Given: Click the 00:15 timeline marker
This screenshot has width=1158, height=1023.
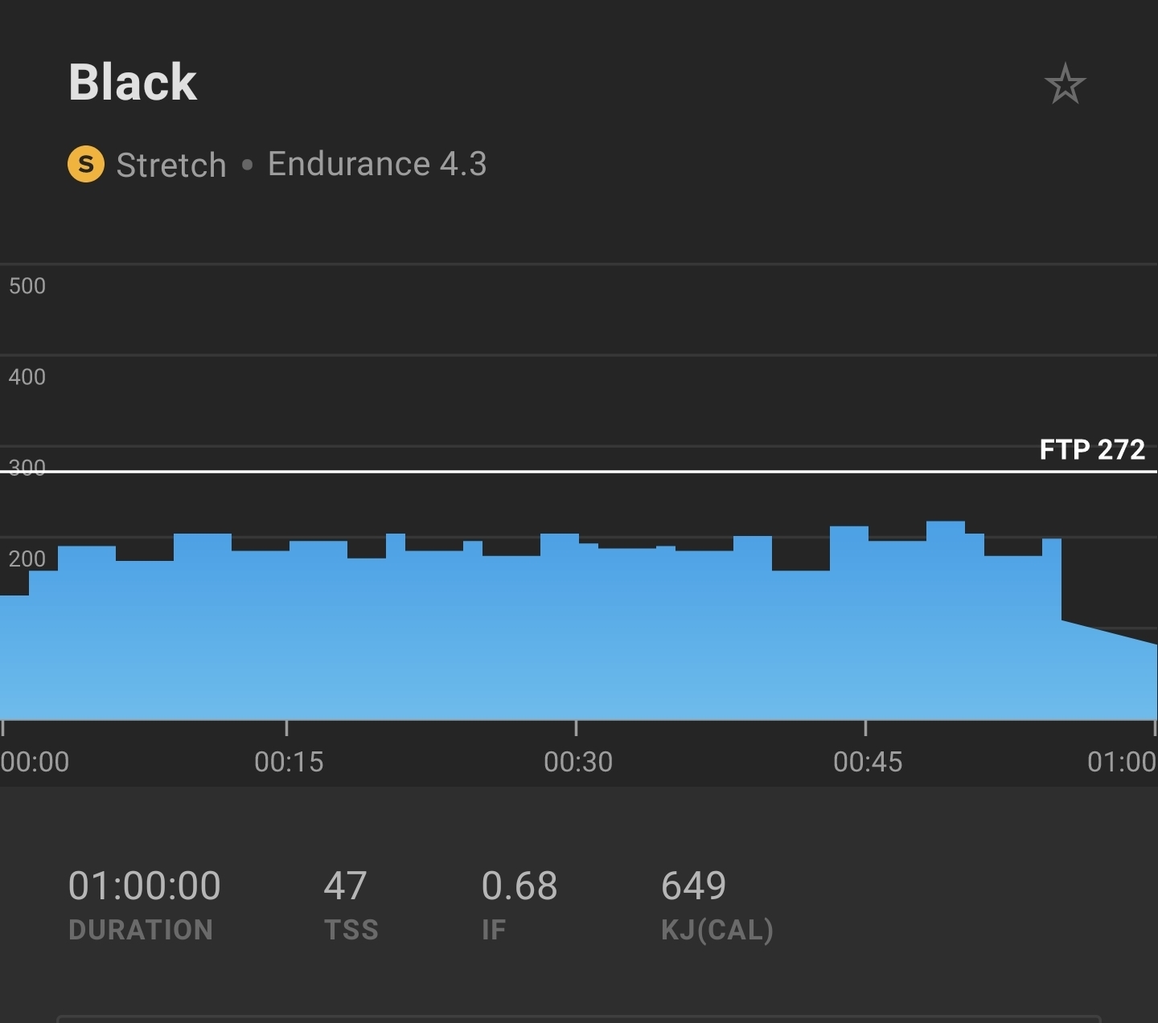Looking at the screenshot, I should pyautogui.click(x=289, y=761).
